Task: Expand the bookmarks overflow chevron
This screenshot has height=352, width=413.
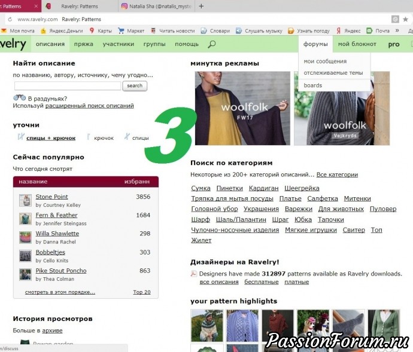Action: coord(397,30)
